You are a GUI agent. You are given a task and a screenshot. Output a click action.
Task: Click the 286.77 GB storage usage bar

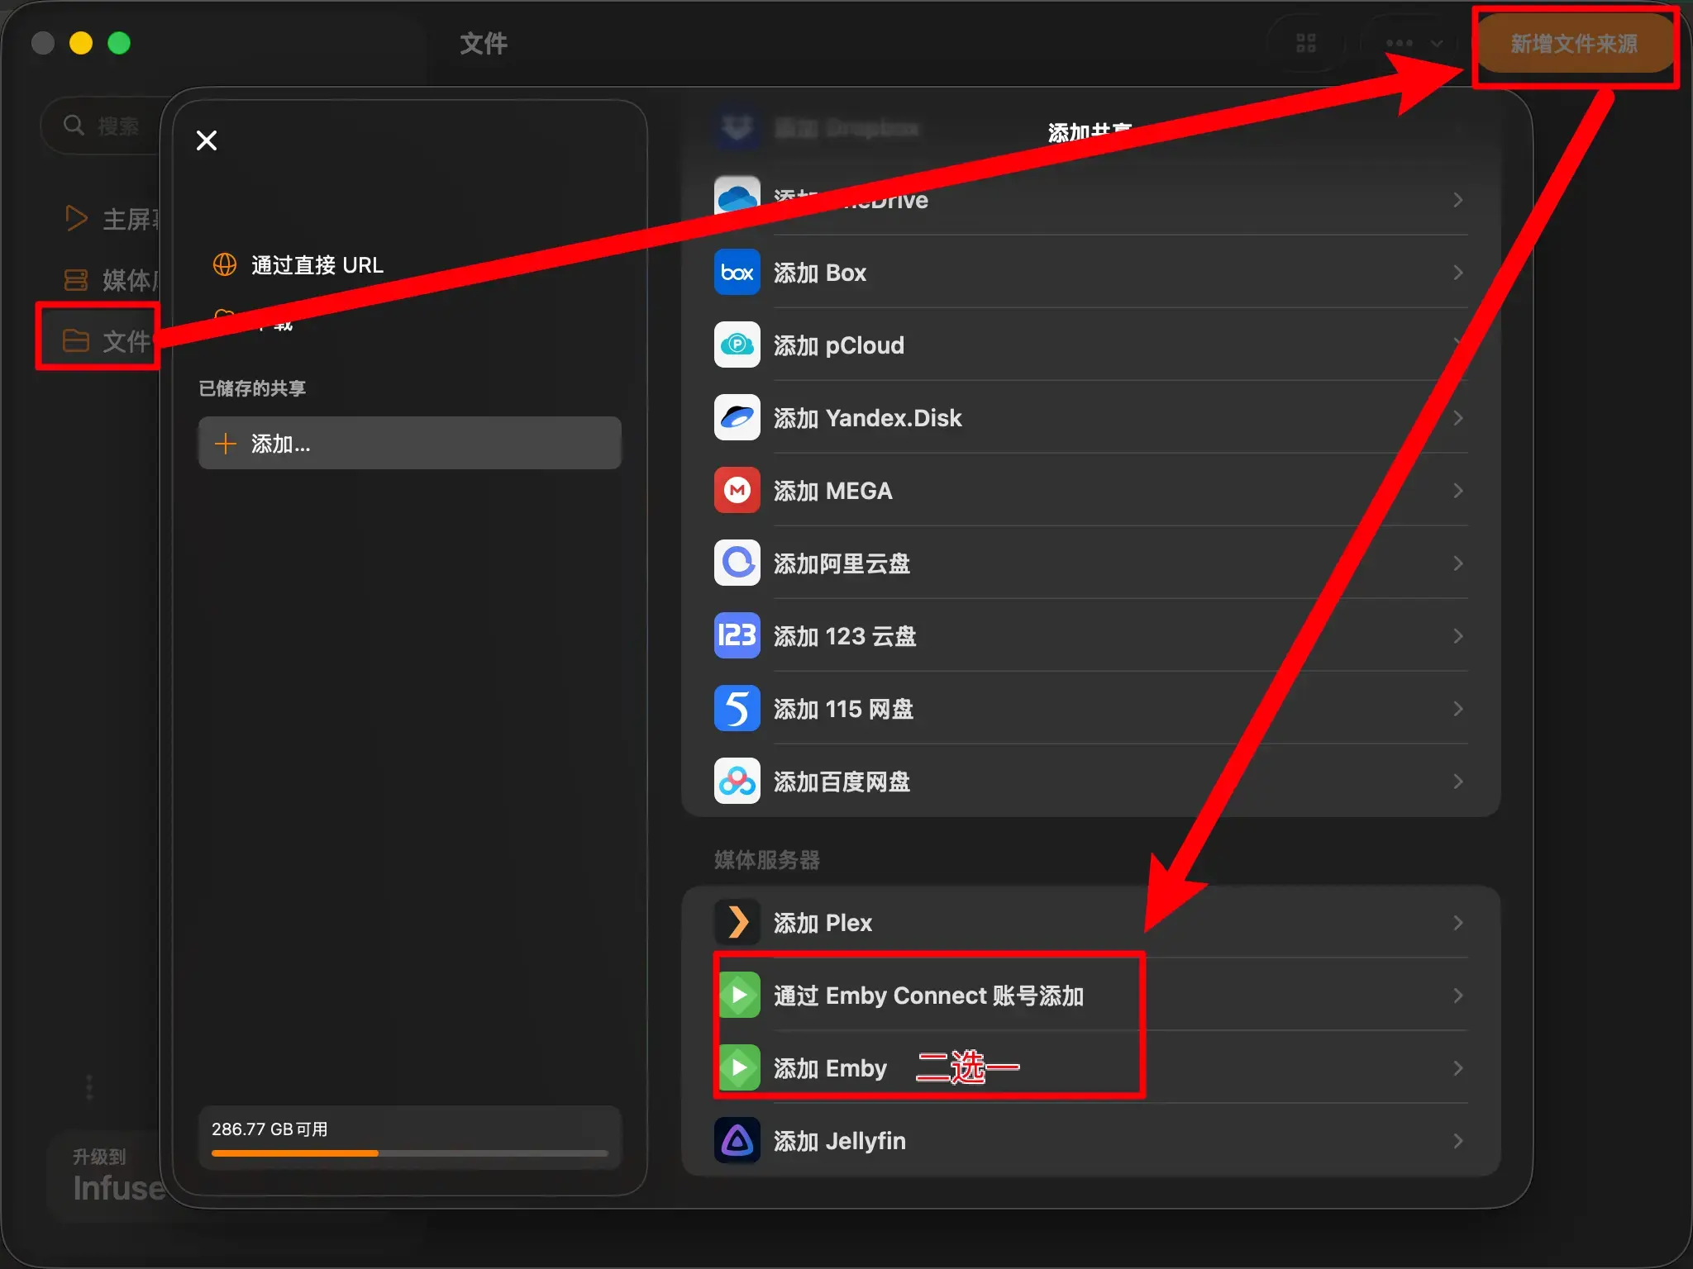point(409,1153)
